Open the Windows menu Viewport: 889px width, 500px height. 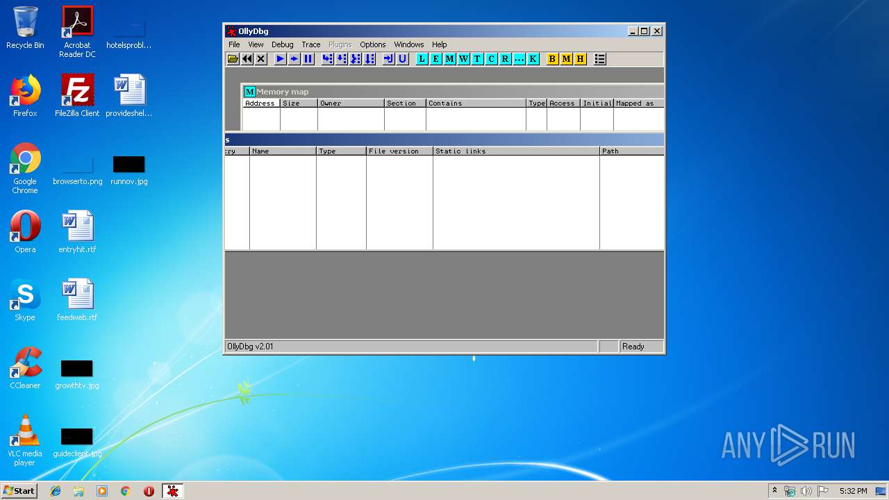(409, 44)
